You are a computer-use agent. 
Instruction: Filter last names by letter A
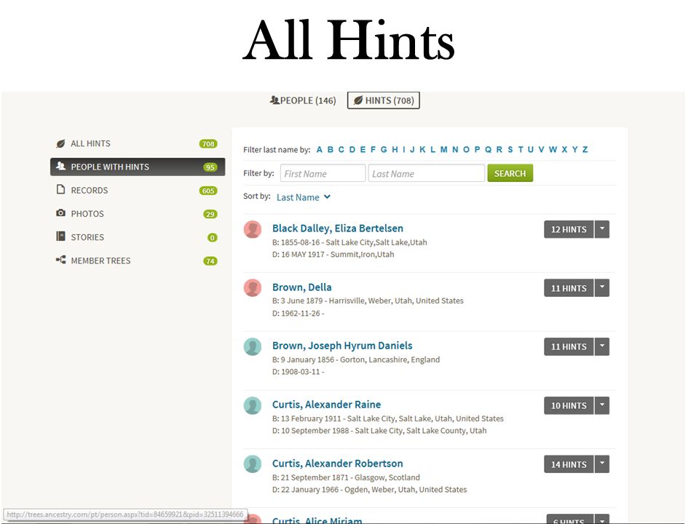coord(319,149)
